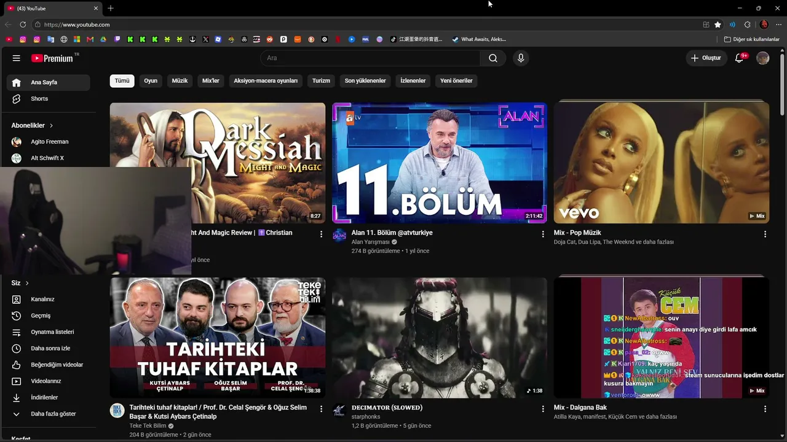
Task: Open the YouTube guide hamburger menu
Action: click(x=16, y=58)
